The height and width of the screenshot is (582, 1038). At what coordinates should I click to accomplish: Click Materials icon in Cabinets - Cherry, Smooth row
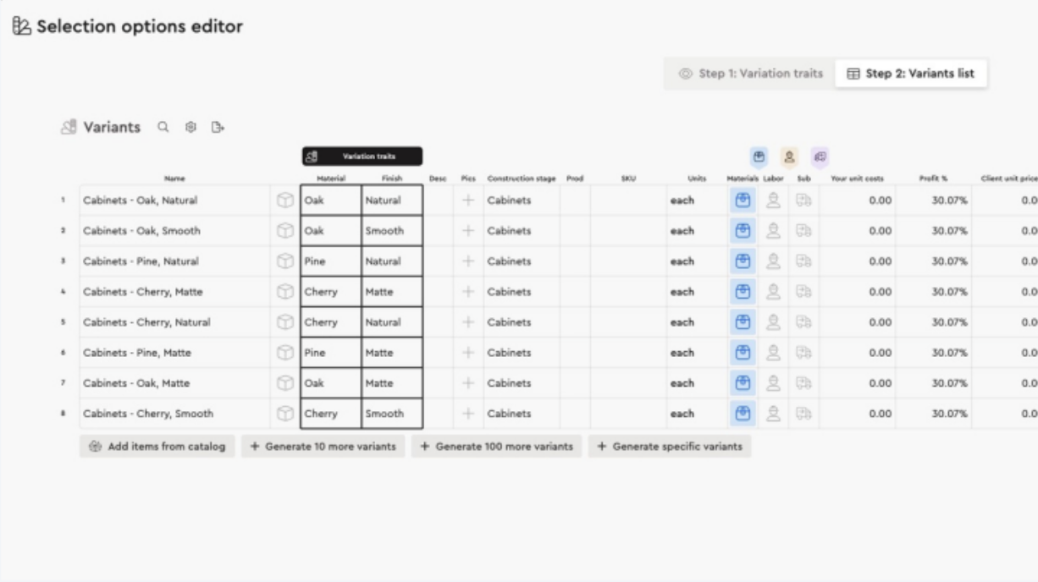pyautogui.click(x=743, y=414)
